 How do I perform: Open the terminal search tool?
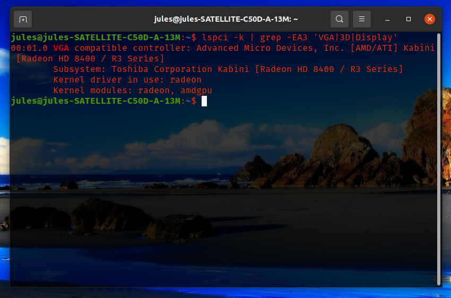340,19
